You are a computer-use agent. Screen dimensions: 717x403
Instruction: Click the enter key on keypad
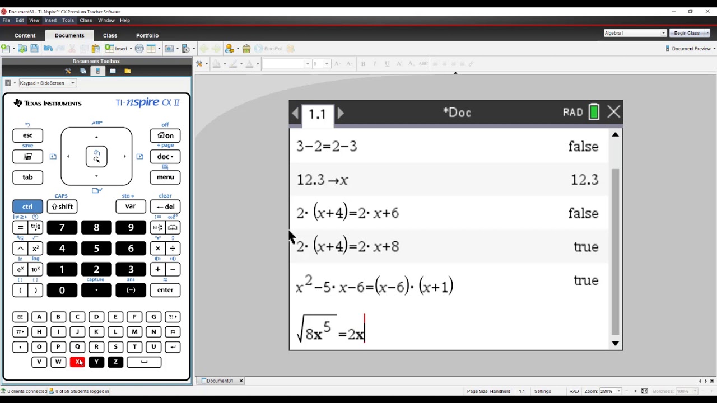[x=165, y=290]
